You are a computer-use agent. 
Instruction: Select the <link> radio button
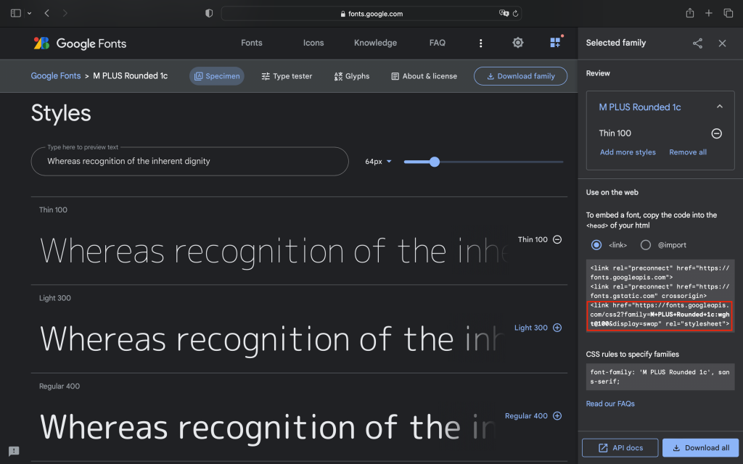596,245
